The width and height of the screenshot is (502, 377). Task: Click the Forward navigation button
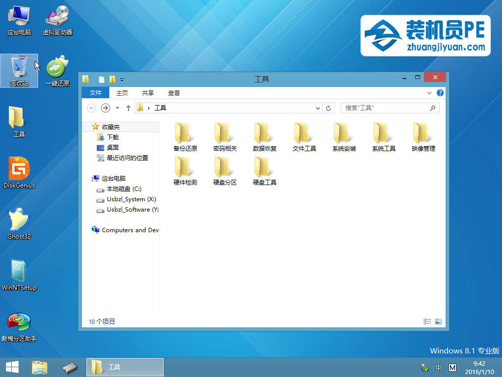[x=105, y=108]
